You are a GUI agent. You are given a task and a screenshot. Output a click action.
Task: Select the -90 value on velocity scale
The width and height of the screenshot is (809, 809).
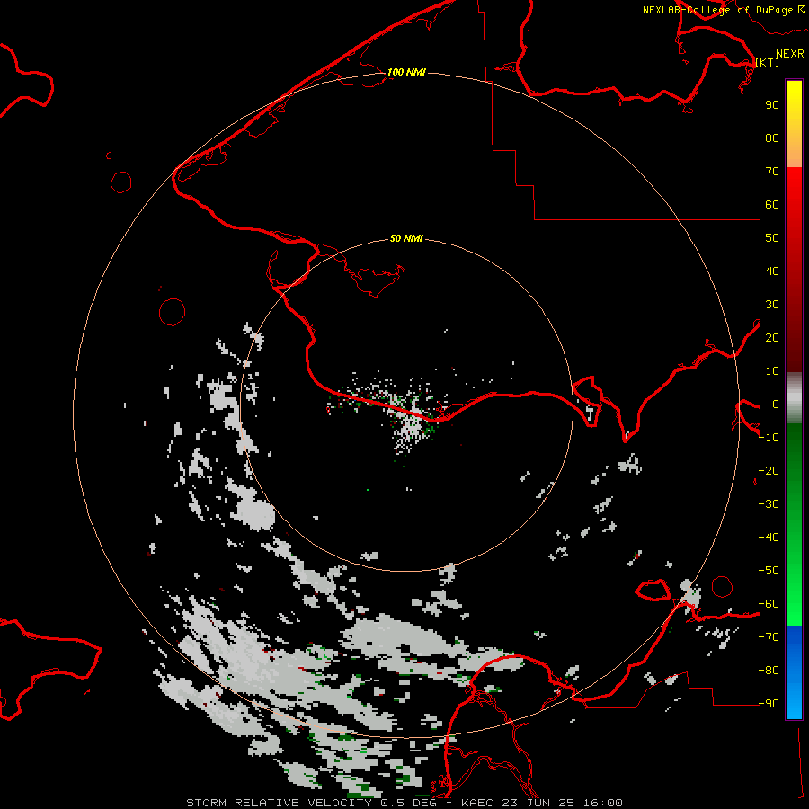tap(769, 704)
